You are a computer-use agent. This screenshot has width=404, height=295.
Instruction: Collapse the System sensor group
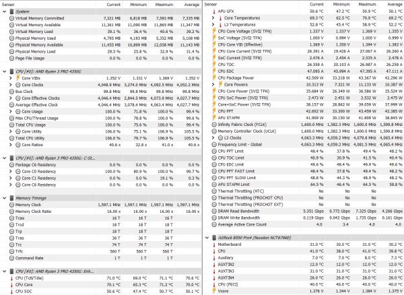click(x=5, y=11)
